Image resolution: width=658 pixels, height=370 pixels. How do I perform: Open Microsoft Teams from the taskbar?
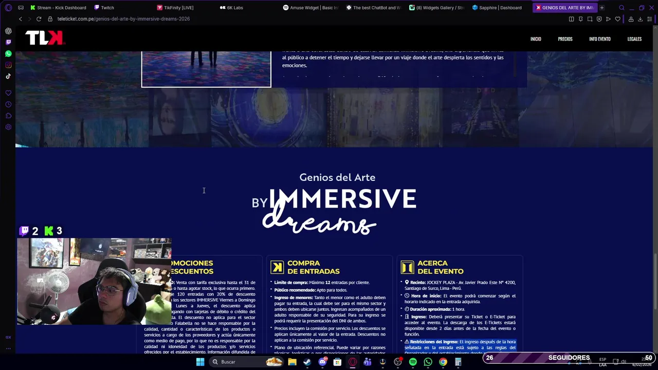click(368, 362)
